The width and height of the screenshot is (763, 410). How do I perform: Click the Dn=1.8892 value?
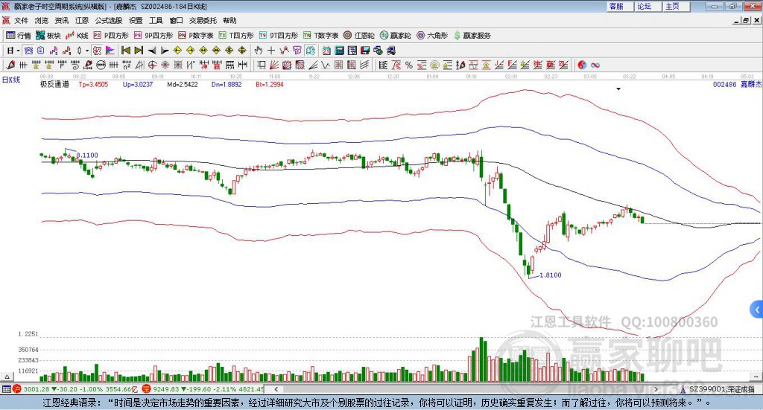[x=227, y=84]
